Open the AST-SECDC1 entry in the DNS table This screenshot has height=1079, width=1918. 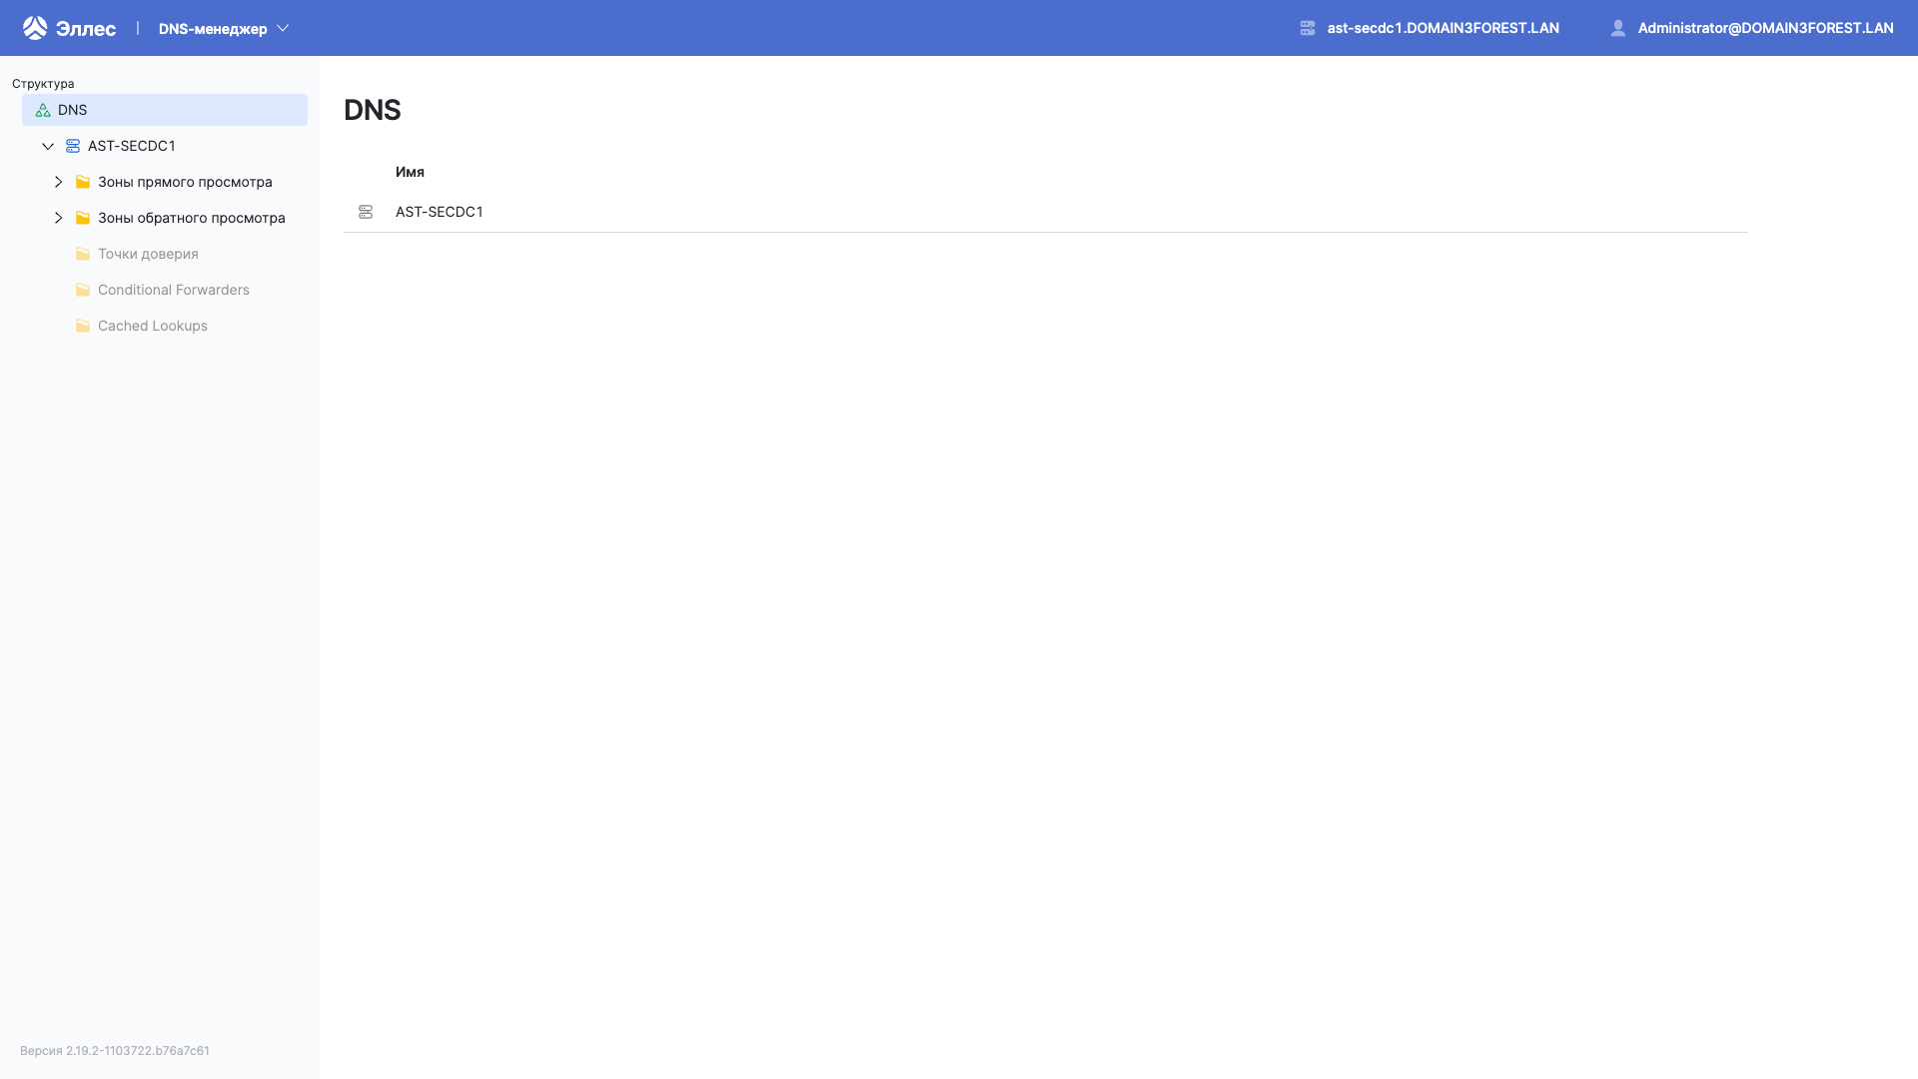[x=440, y=212]
